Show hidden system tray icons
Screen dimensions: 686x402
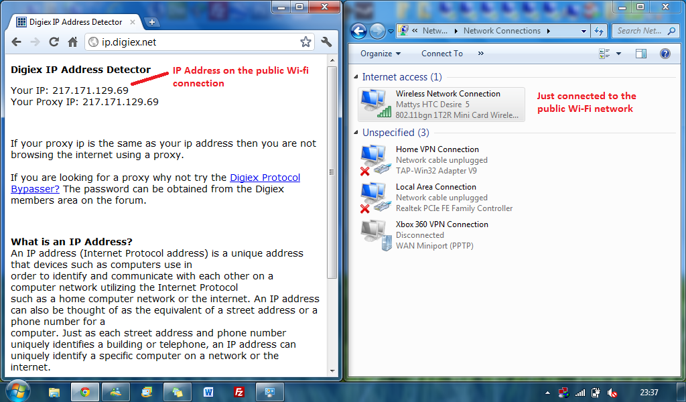tap(547, 393)
